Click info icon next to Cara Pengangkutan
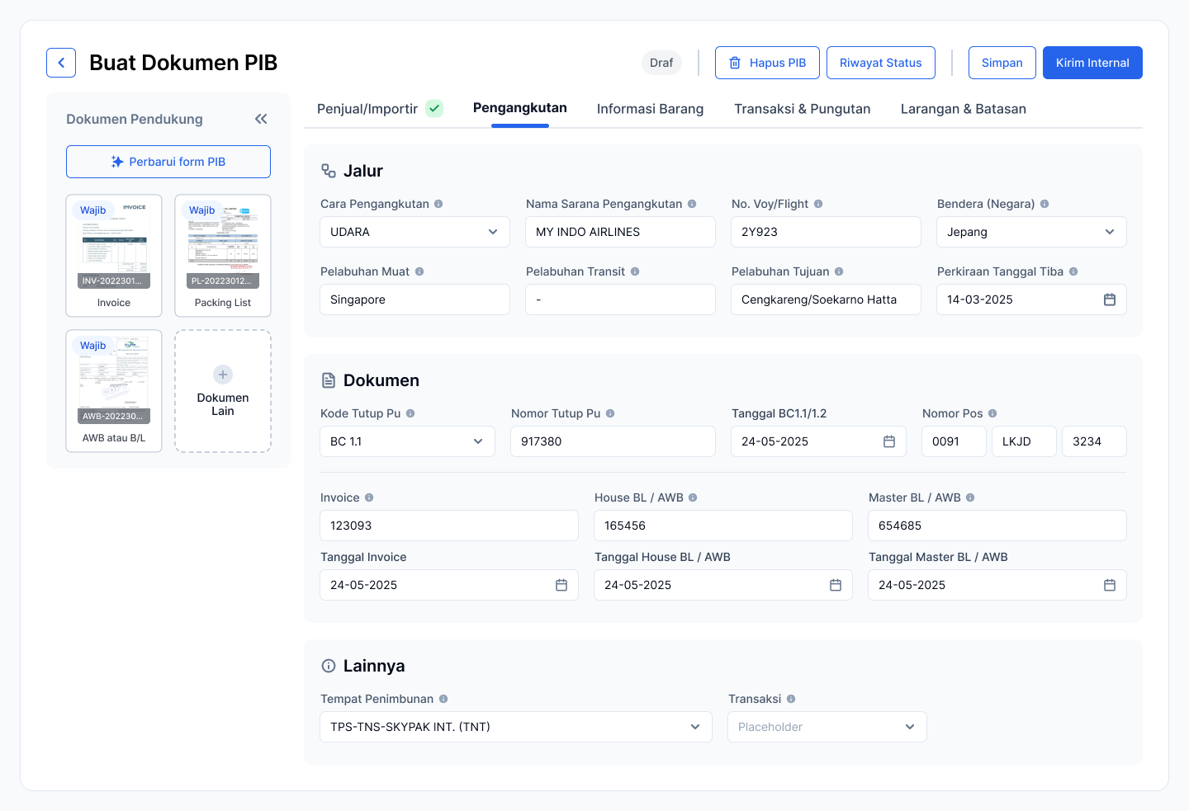1189x811 pixels. [438, 204]
